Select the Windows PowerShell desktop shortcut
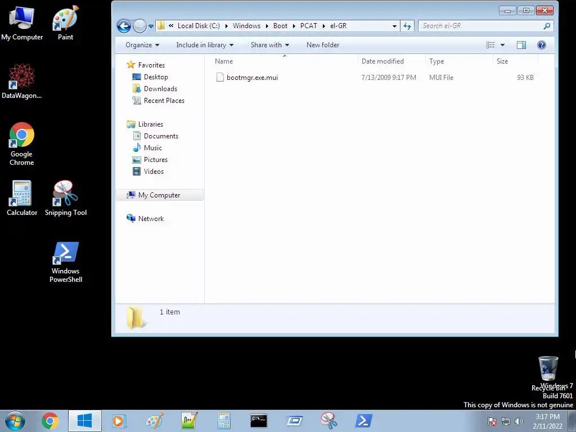 point(65,262)
